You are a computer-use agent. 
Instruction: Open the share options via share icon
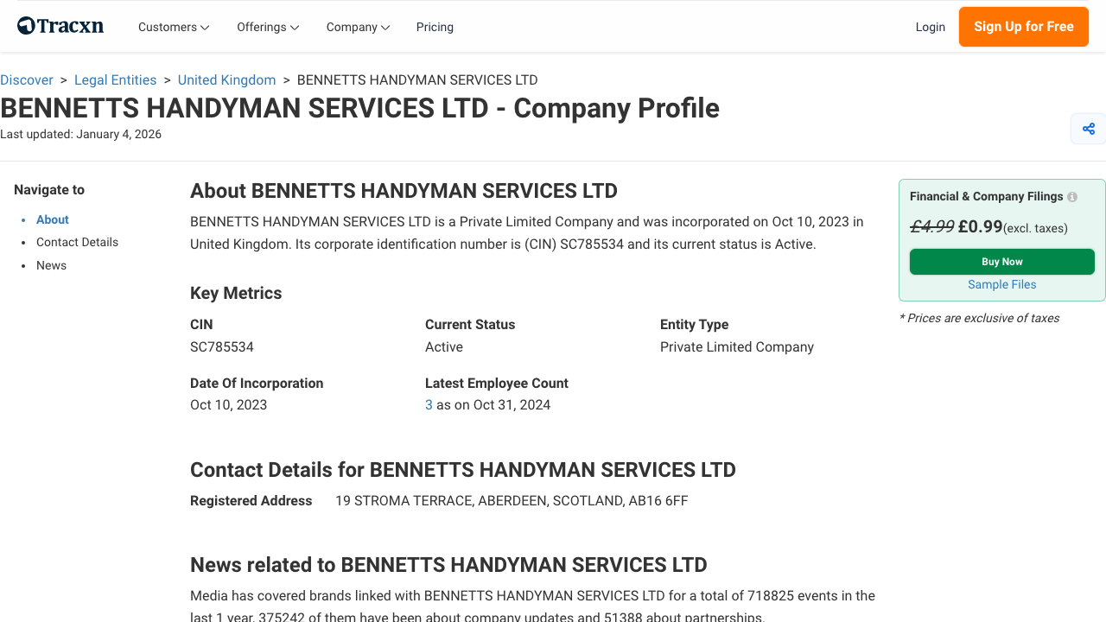[x=1088, y=128]
